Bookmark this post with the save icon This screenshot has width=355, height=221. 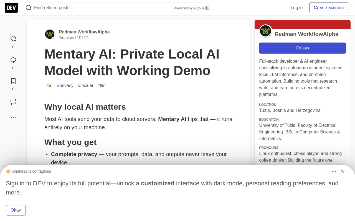pos(13,81)
